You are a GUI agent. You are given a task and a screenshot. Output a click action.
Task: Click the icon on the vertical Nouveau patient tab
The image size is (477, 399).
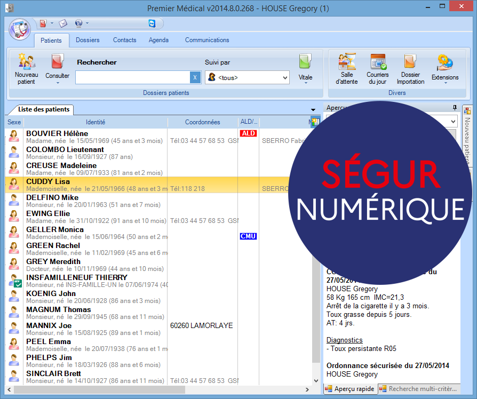point(467,111)
